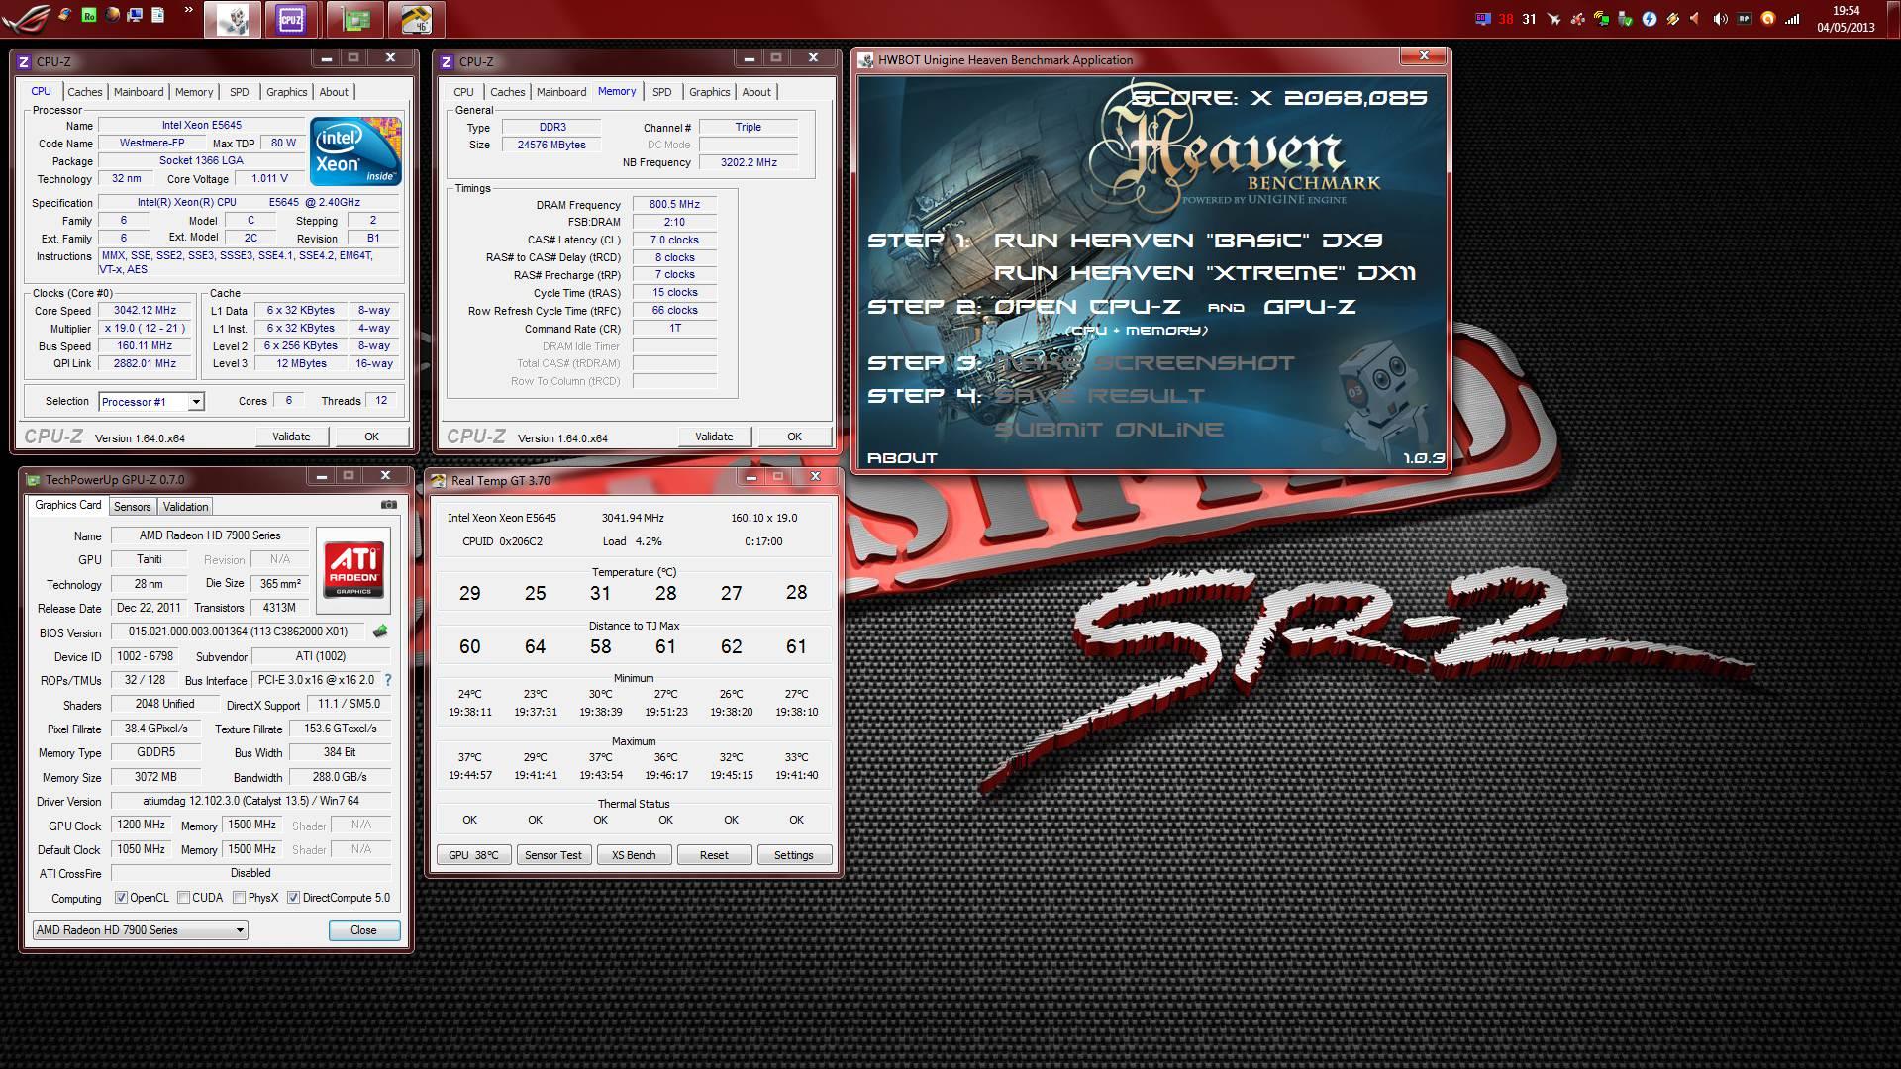Run Heaven "Basic" DX9 benchmark
Viewport: 1901px width, 1069px height.
(1188, 241)
